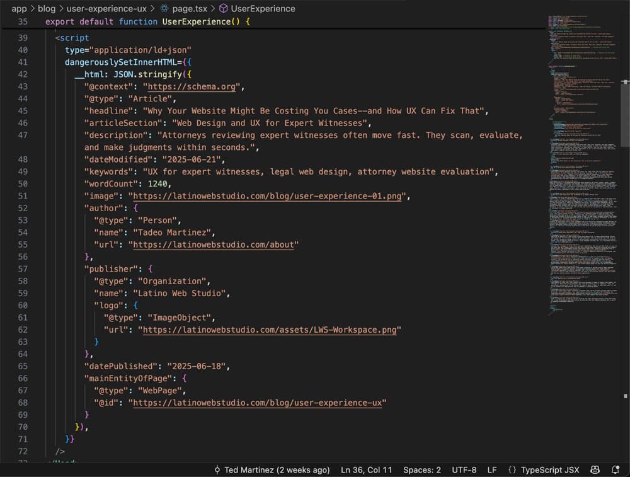The height and width of the screenshot is (477, 630).
Task: Click the wordCount value 1240
Action: [x=157, y=183]
